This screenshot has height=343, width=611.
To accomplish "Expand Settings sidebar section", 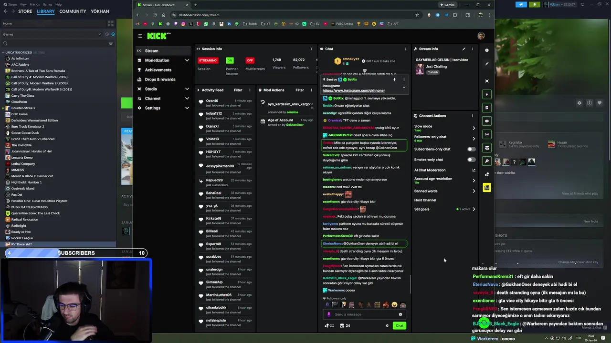I will (x=187, y=108).
